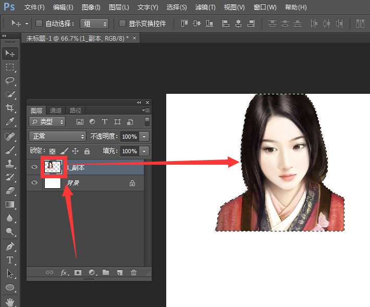Image resolution: width=370 pixels, height=307 pixels.
Task: Switch to the 通道 tab
Action: (x=56, y=110)
